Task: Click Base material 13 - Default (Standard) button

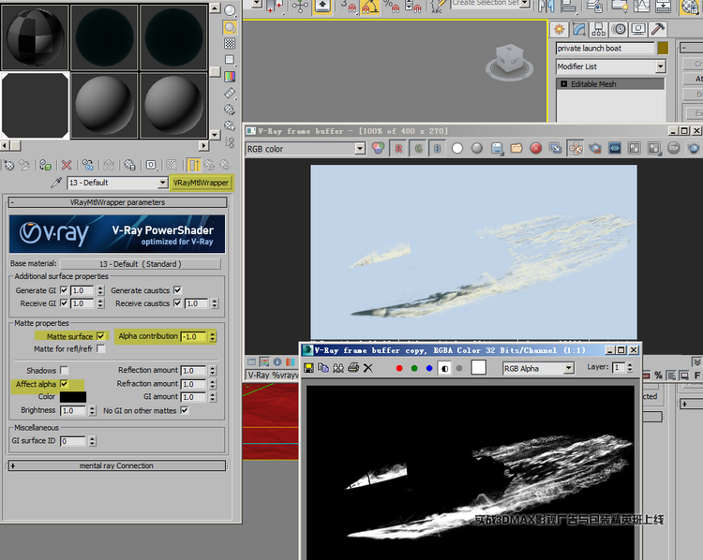Action: pyautogui.click(x=141, y=264)
